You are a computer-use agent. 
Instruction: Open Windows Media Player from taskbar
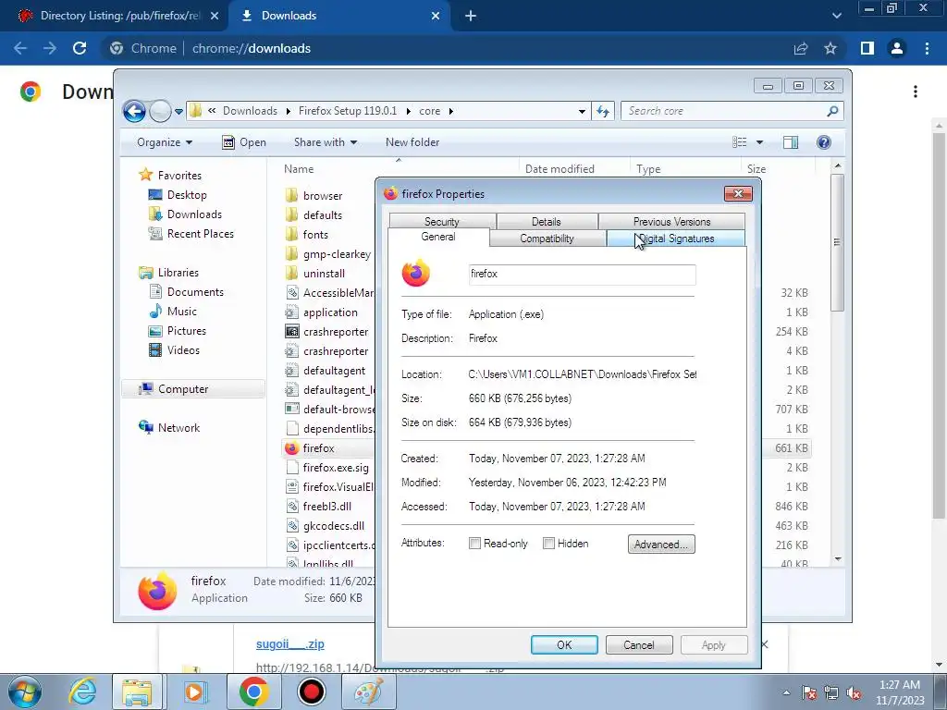click(x=195, y=692)
